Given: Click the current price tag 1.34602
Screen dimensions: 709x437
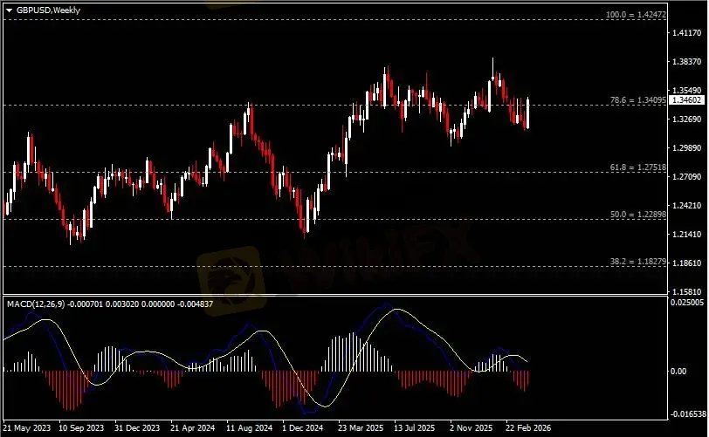Looking at the screenshot, I should (x=687, y=101).
